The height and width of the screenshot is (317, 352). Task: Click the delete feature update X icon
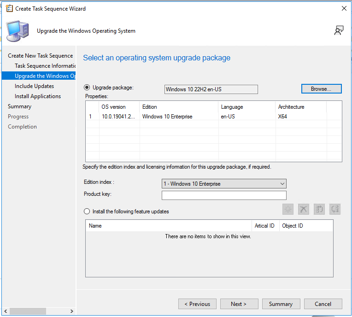304,209
